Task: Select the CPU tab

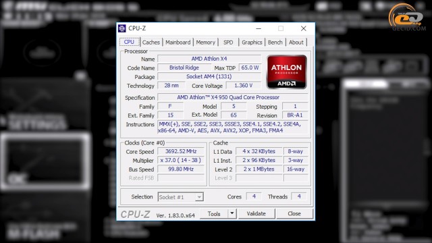Action: [x=129, y=42]
